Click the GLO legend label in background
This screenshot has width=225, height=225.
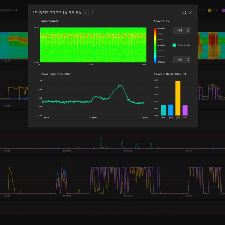tap(215, 10)
